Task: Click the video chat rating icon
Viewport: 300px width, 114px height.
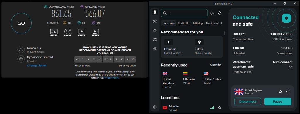Action: (x=95, y=32)
